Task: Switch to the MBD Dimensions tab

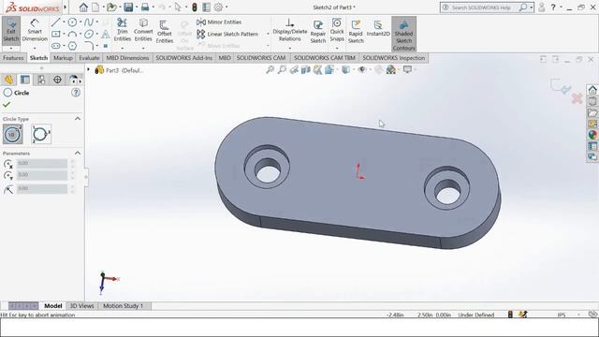Action: pyautogui.click(x=127, y=58)
